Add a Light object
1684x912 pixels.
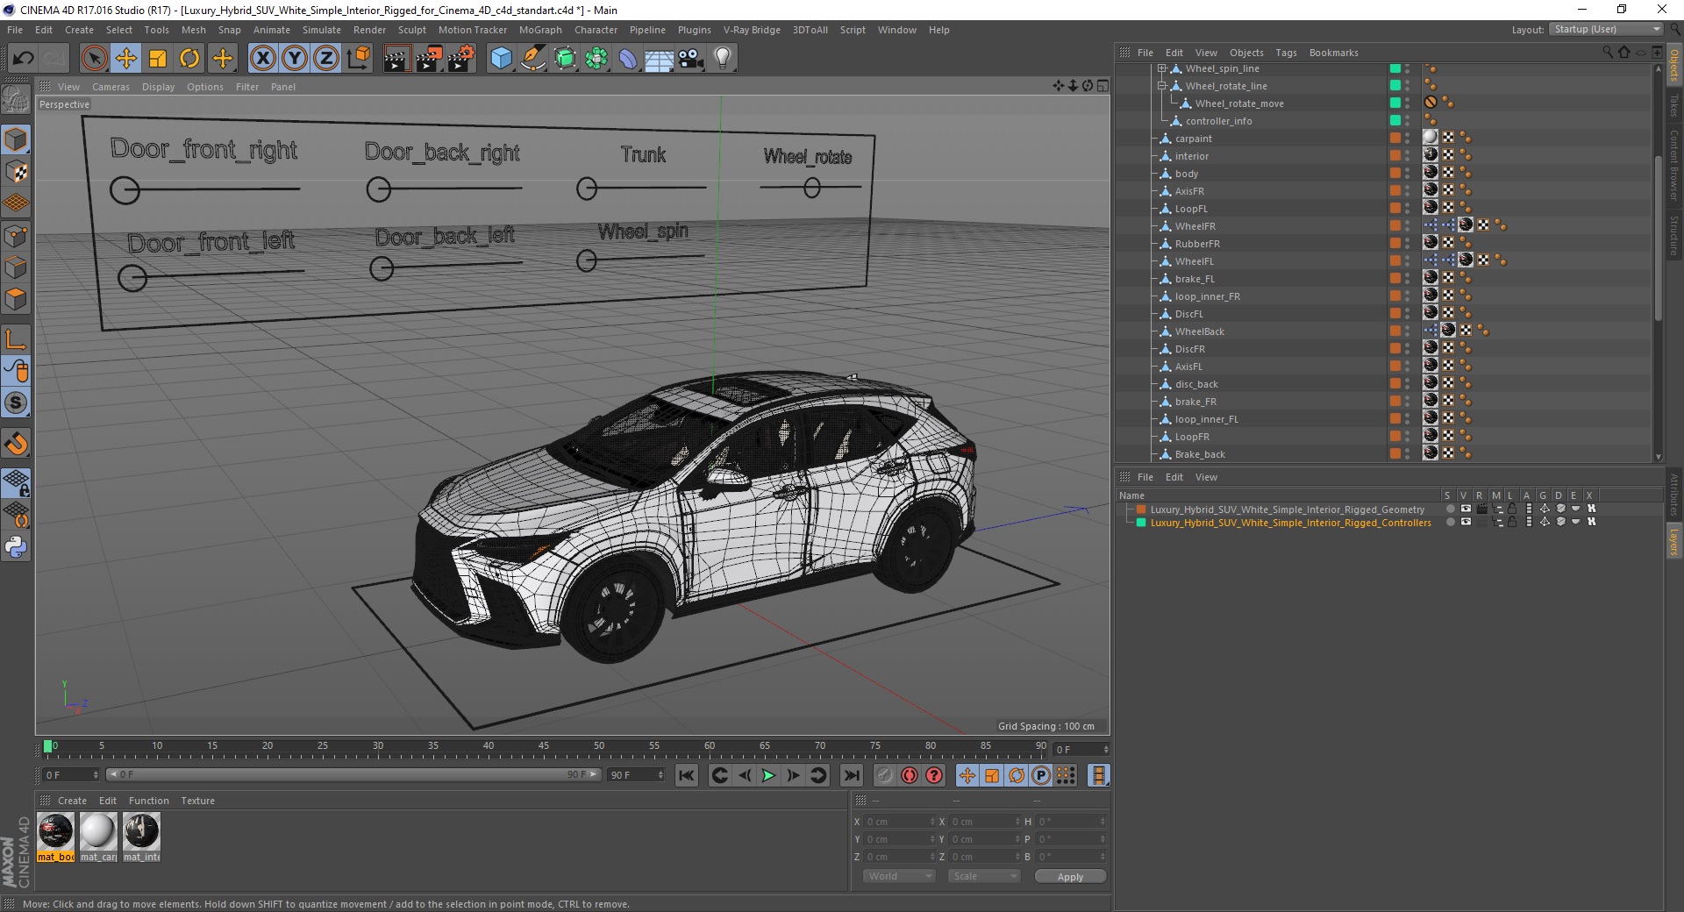coord(723,59)
